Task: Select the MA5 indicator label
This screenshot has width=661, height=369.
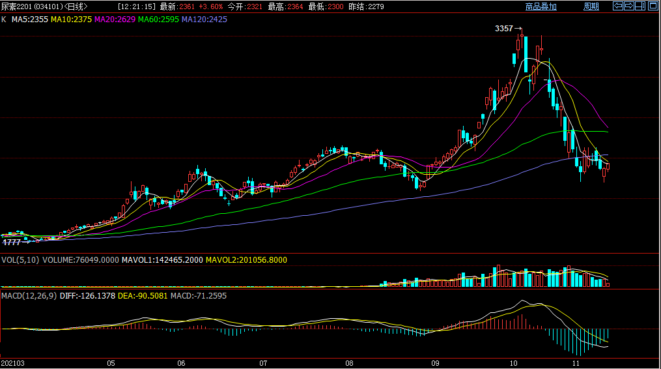Action: point(29,20)
